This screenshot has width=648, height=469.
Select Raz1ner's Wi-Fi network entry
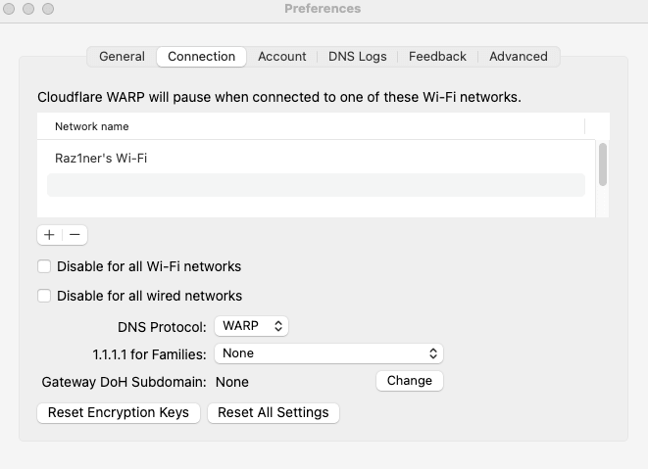click(x=316, y=158)
